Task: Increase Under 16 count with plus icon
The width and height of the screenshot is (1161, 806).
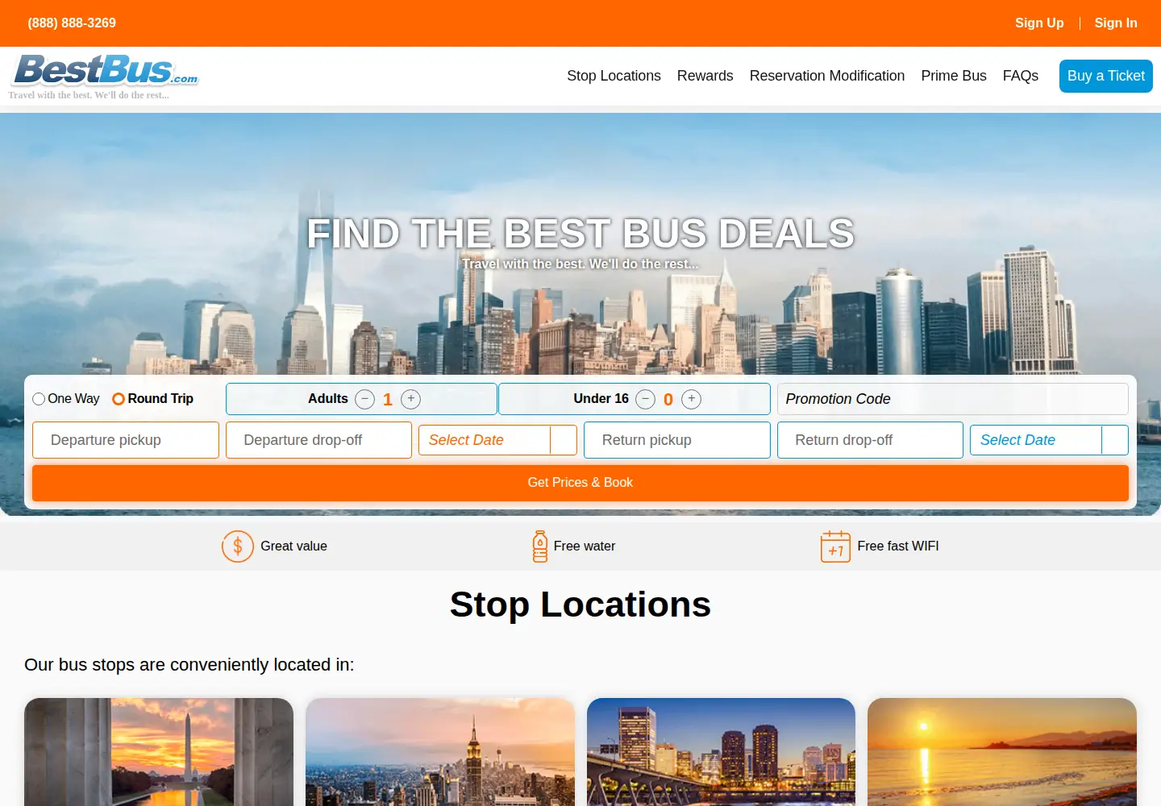Action: pyautogui.click(x=691, y=399)
